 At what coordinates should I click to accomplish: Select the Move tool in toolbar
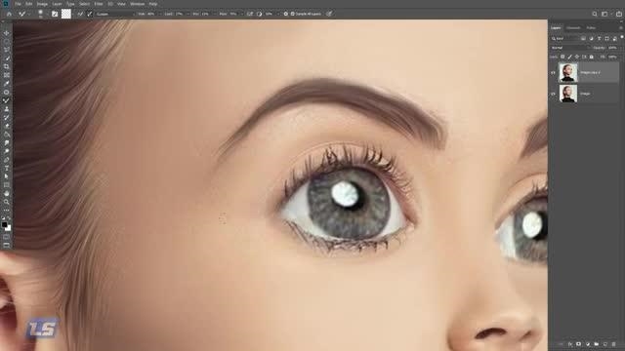[x=7, y=33]
